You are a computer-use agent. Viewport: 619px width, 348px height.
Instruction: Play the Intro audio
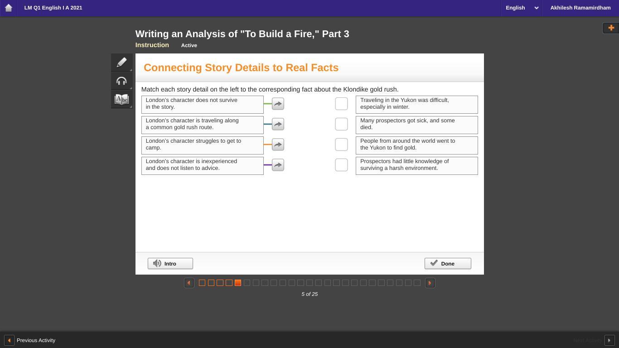[170, 264]
